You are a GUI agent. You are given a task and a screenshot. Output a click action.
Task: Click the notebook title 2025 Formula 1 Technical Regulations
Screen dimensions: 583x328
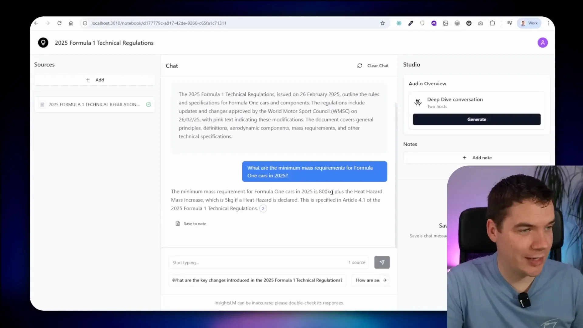point(104,43)
